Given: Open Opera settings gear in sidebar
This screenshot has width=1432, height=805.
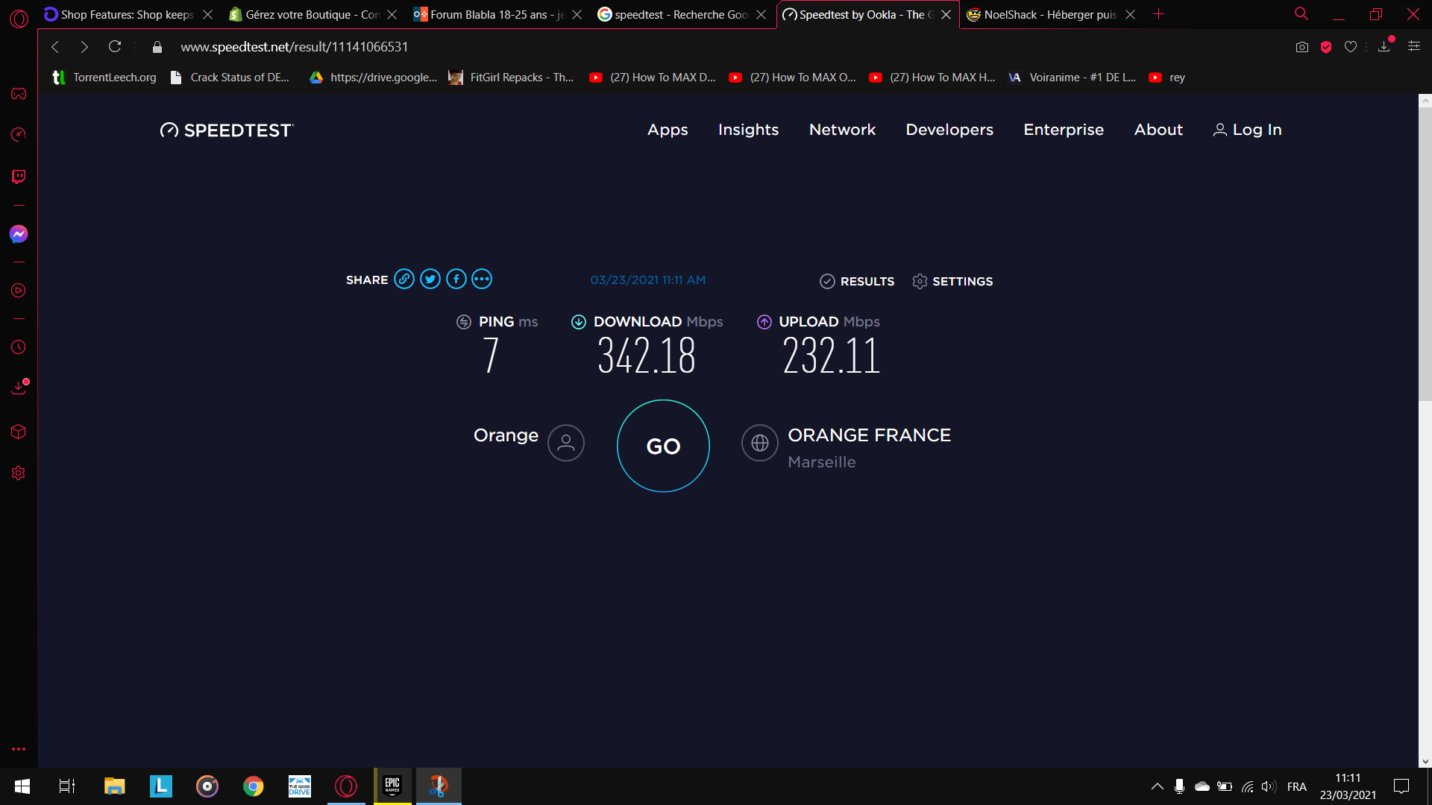Looking at the screenshot, I should pos(19,473).
